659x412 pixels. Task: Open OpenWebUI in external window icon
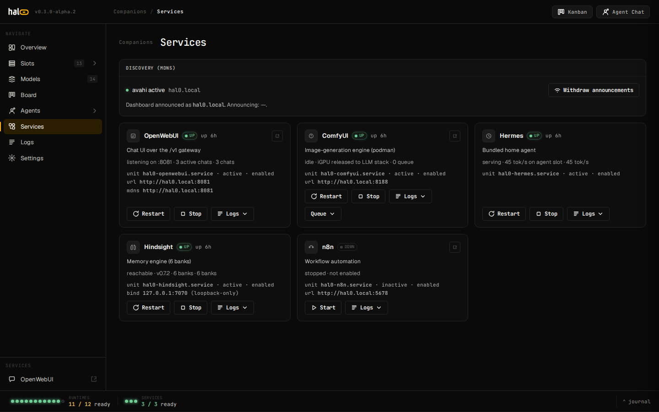277,136
